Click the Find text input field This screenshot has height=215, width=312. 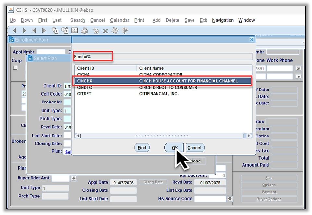167,57
